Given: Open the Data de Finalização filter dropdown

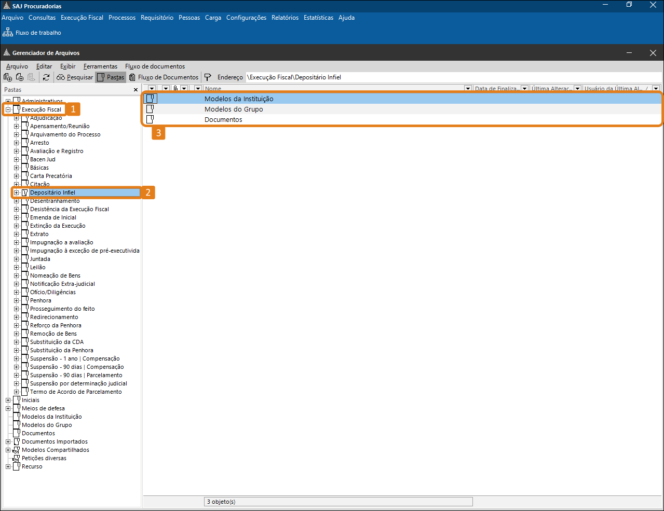Looking at the screenshot, I should coord(524,89).
